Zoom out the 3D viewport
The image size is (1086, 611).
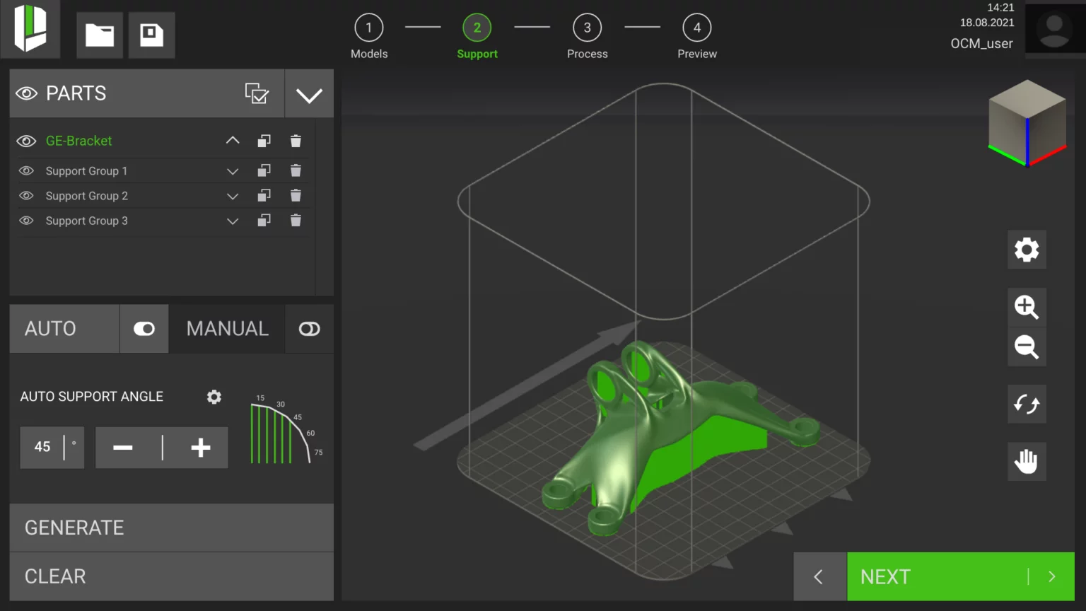[1027, 347]
